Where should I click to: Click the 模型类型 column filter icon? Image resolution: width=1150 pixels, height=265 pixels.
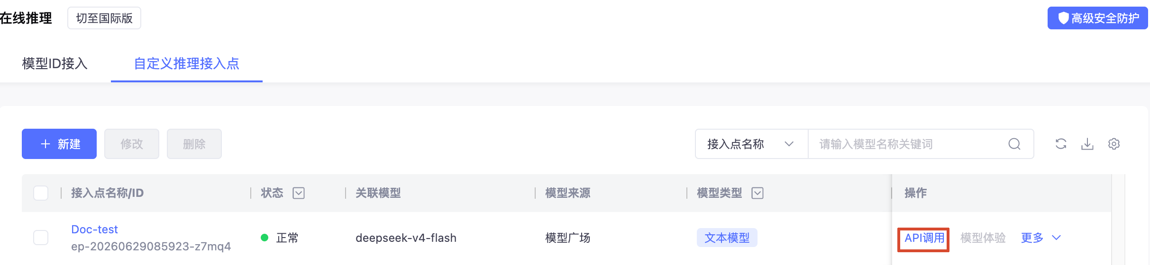coord(758,193)
